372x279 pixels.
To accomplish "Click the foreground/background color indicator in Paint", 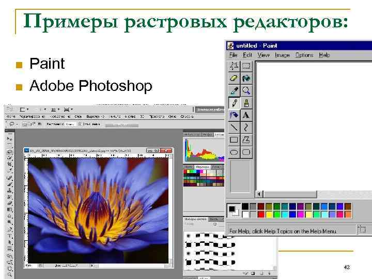I will (234, 210).
